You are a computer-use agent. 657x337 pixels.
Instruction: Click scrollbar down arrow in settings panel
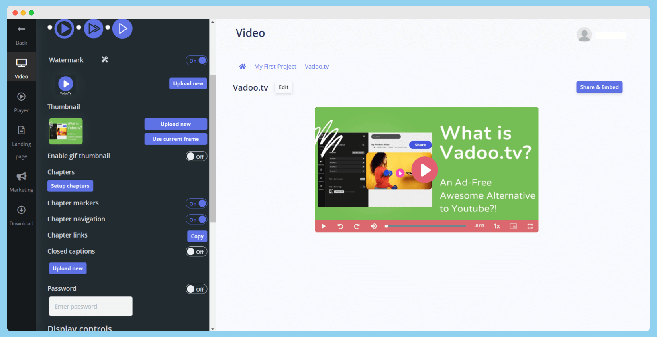click(213, 329)
